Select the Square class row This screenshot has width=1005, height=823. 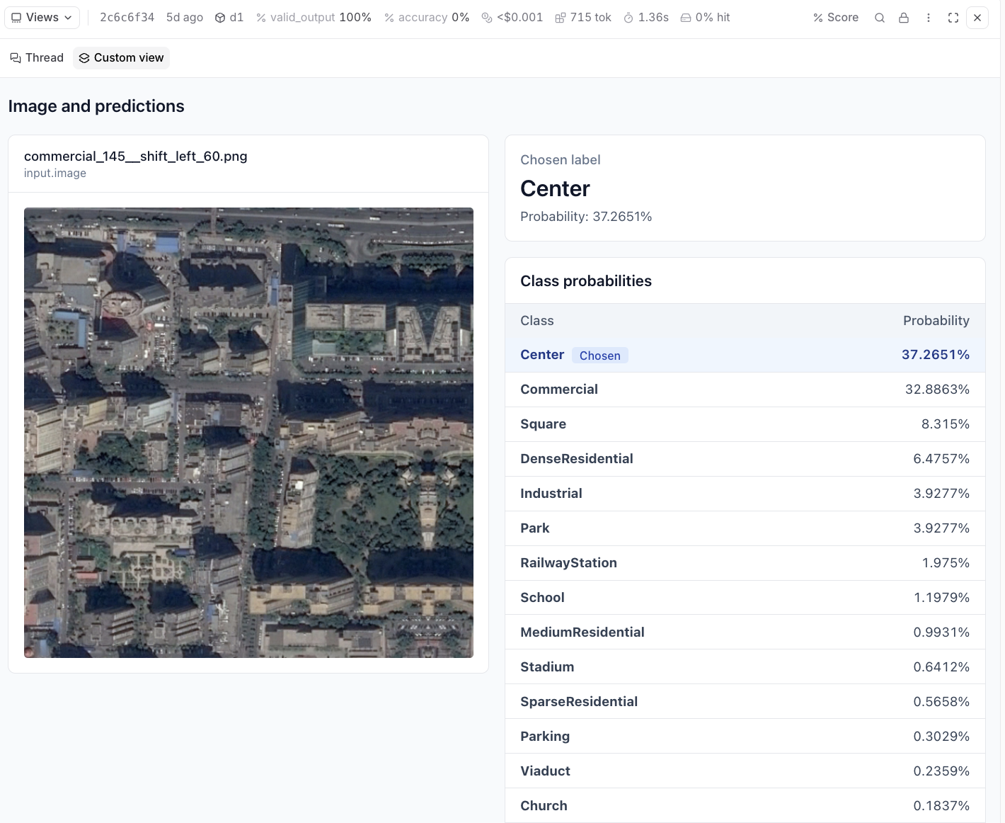tap(745, 424)
